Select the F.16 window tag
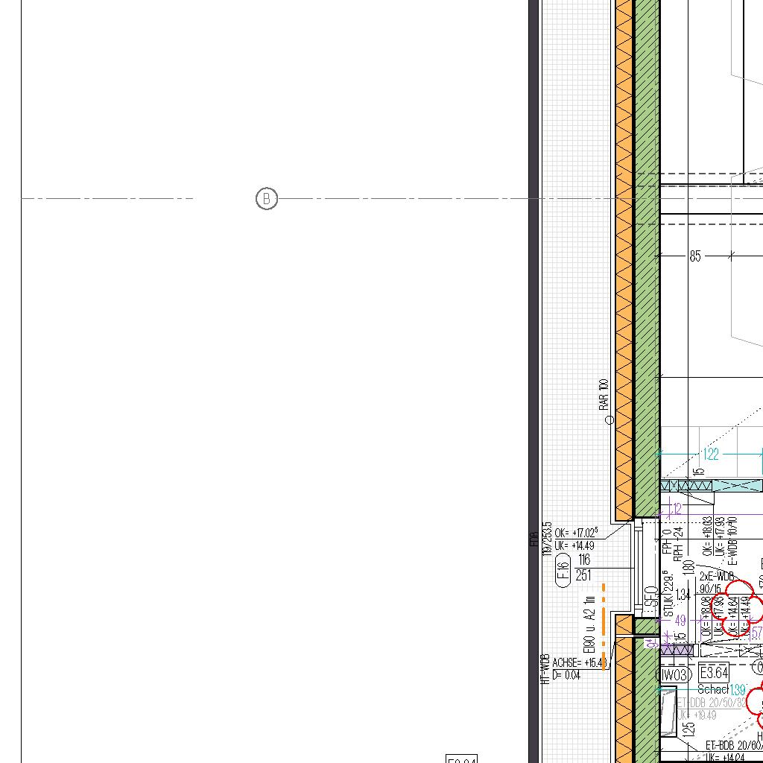The height and width of the screenshot is (763, 763). pyautogui.click(x=563, y=571)
